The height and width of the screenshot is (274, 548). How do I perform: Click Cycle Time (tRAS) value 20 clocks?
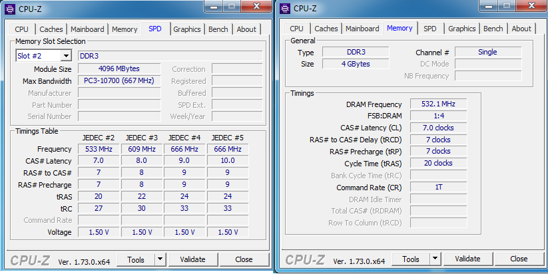click(438, 163)
